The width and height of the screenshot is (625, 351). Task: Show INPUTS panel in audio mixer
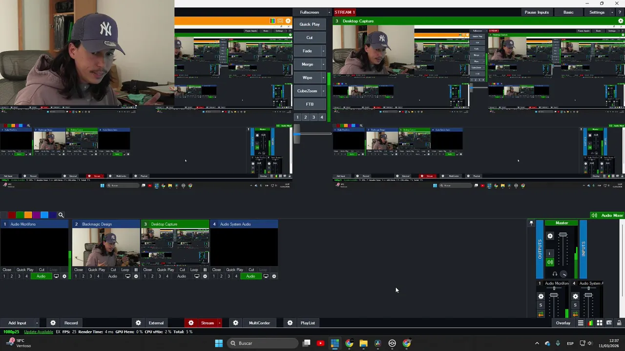583,249
